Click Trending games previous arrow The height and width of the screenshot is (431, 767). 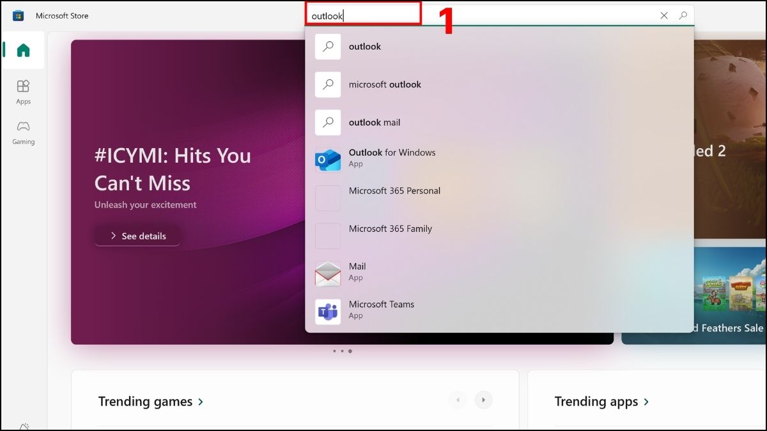[x=458, y=400]
